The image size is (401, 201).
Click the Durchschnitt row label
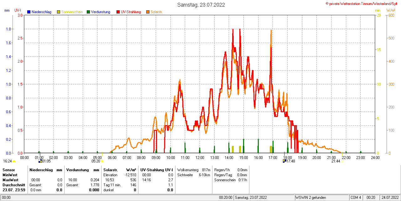(14, 185)
